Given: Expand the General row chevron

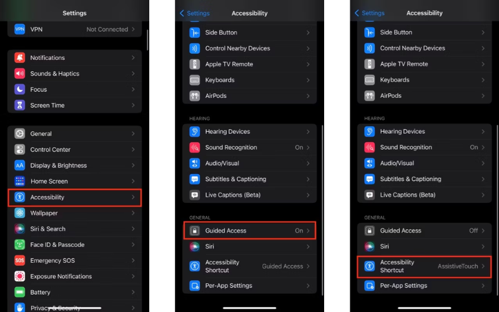Looking at the screenshot, I should tap(133, 134).
